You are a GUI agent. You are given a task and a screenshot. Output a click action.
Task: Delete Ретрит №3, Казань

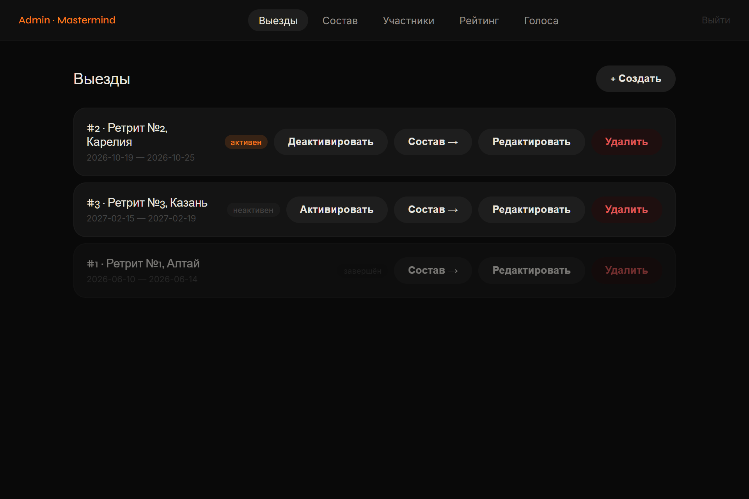627,210
